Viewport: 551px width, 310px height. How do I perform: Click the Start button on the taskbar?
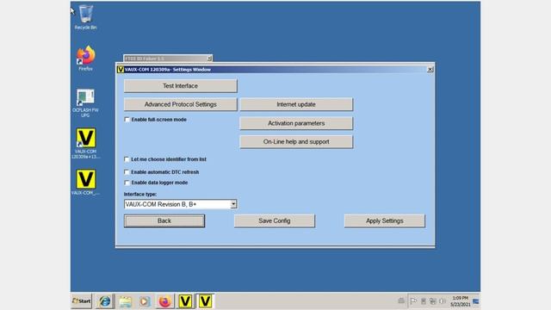[x=81, y=301]
